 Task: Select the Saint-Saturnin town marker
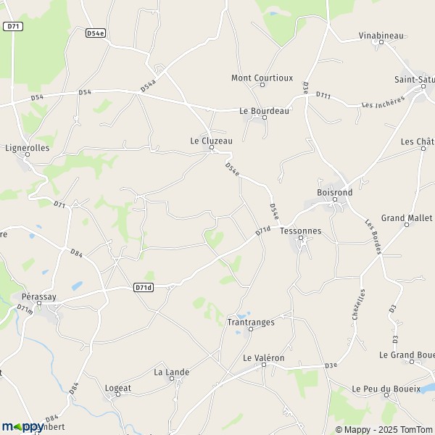click(x=423, y=86)
